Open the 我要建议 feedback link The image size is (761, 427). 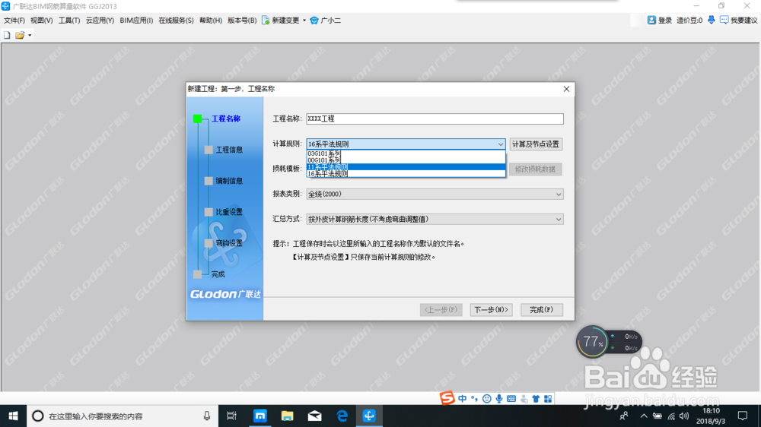[738, 20]
